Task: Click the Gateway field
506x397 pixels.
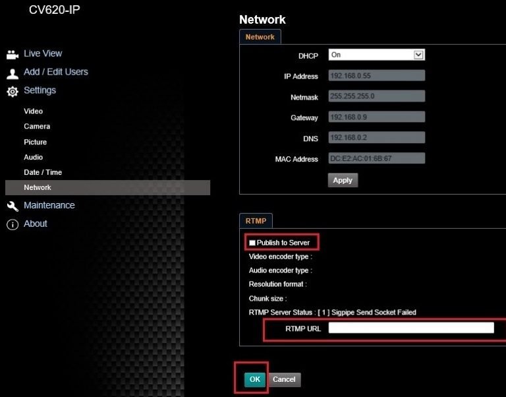Action: (x=377, y=117)
